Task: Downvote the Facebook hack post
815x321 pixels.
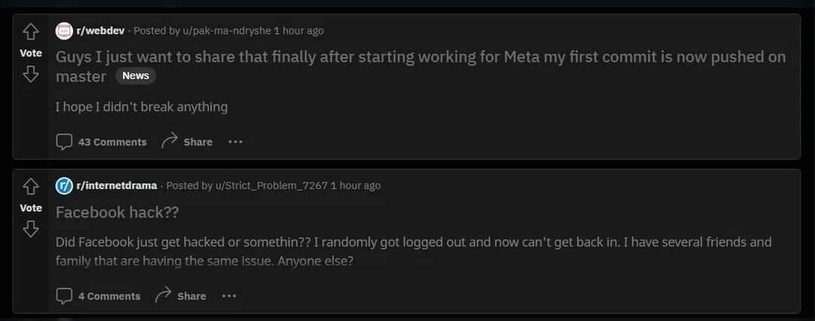Action: [31, 229]
